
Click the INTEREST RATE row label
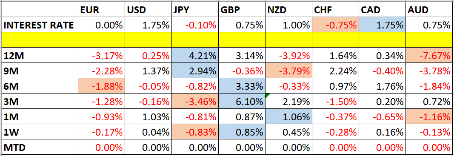click(40, 26)
